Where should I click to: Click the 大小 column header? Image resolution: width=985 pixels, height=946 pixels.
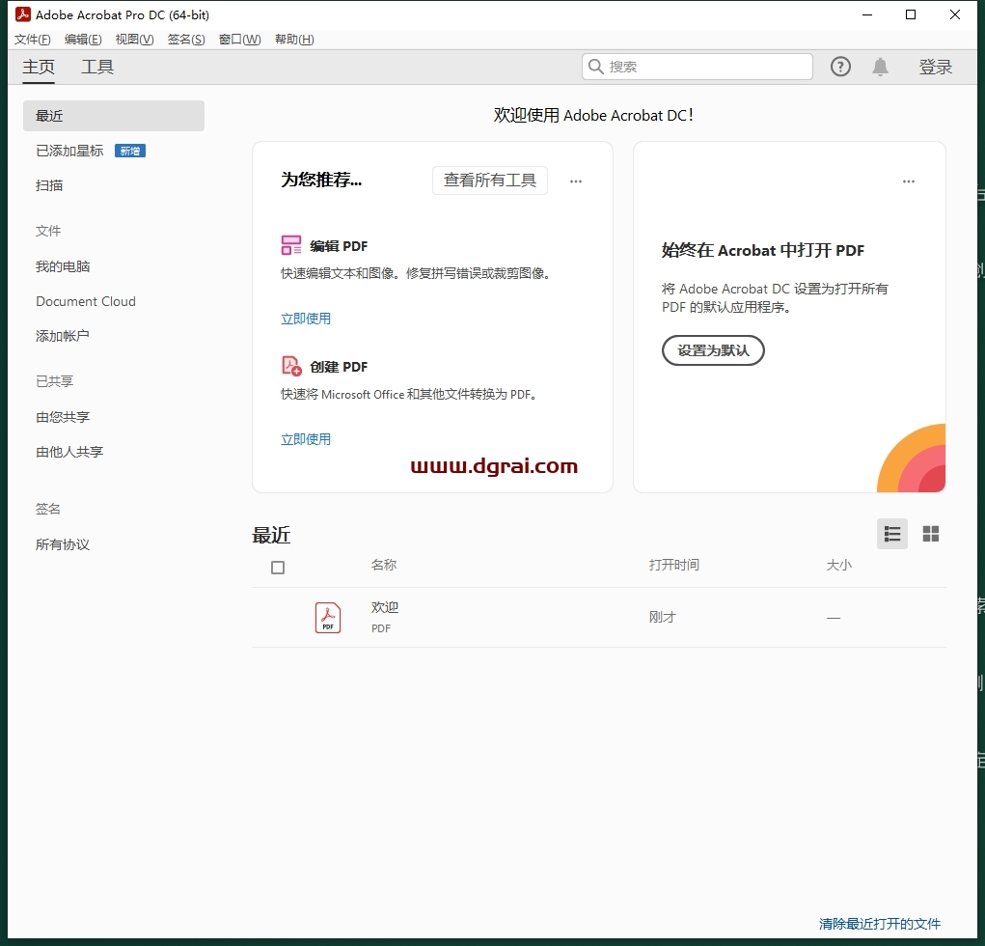click(x=838, y=565)
